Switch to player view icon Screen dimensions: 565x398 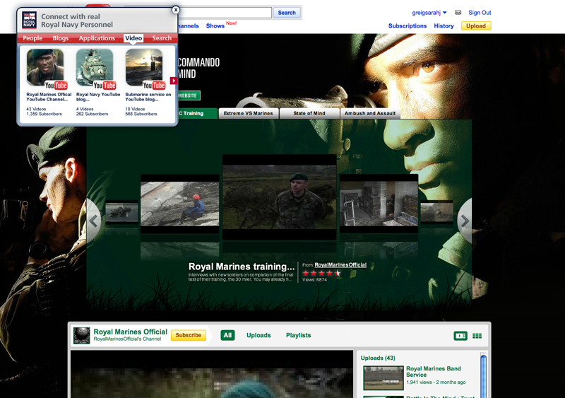click(460, 336)
